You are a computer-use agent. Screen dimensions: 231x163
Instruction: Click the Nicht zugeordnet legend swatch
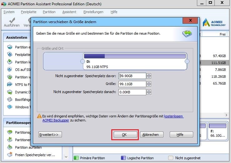(171, 158)
